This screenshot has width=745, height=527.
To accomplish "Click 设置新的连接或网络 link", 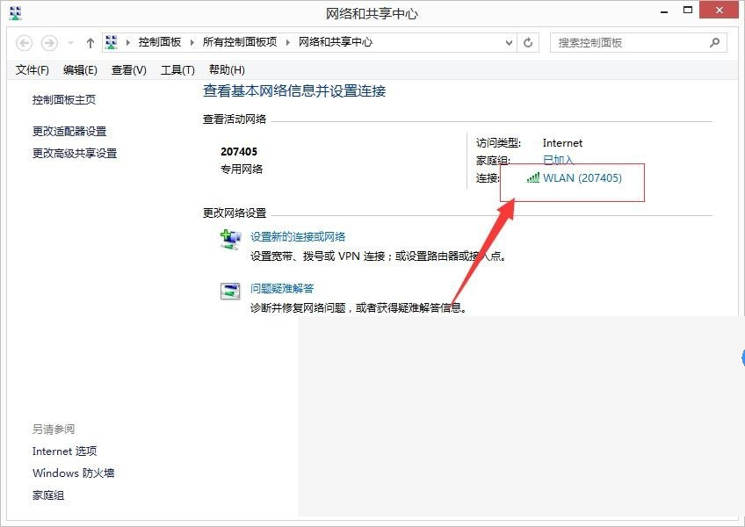I will [298, 236].
